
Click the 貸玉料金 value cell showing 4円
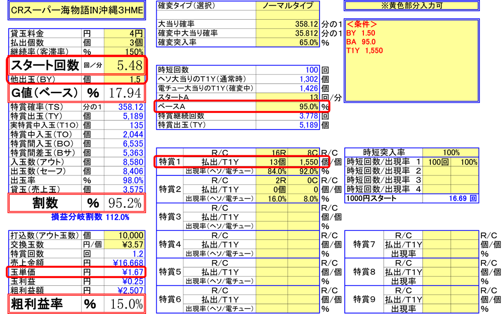tap(124, 33)
